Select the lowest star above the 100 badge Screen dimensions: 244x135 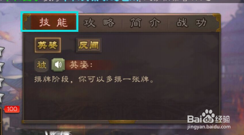coord(1,97)
